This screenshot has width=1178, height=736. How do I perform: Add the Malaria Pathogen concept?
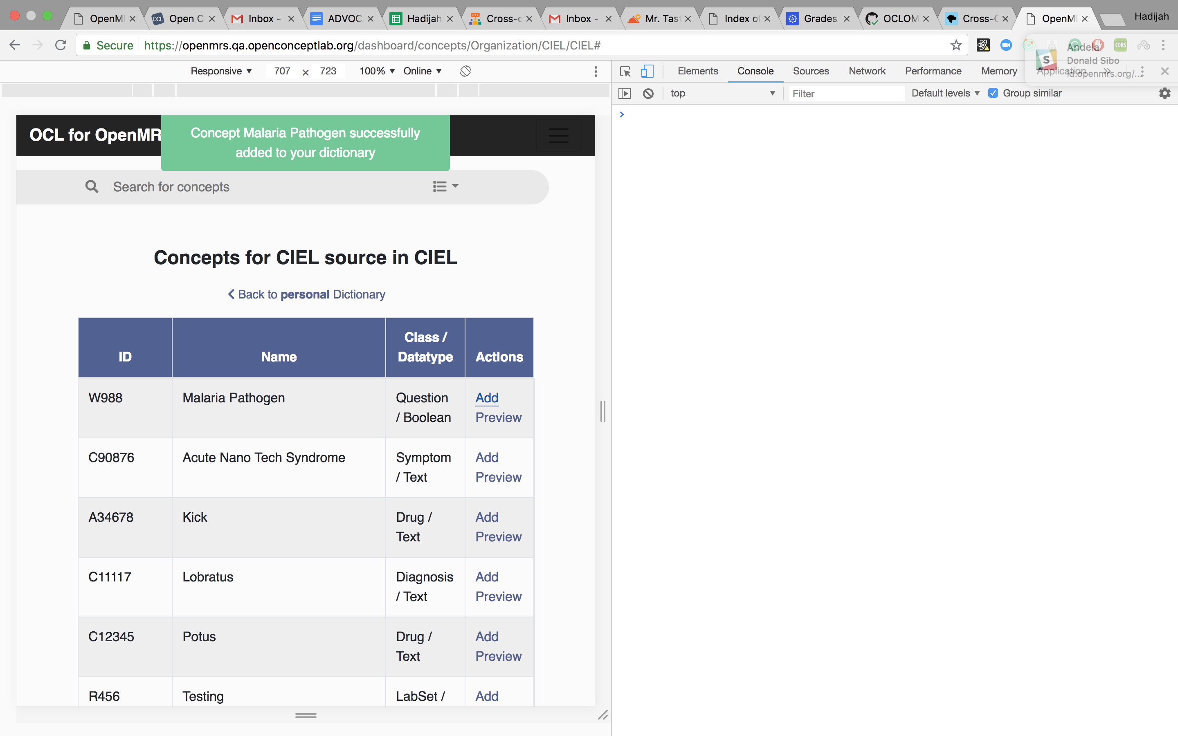tap(487, 398)
